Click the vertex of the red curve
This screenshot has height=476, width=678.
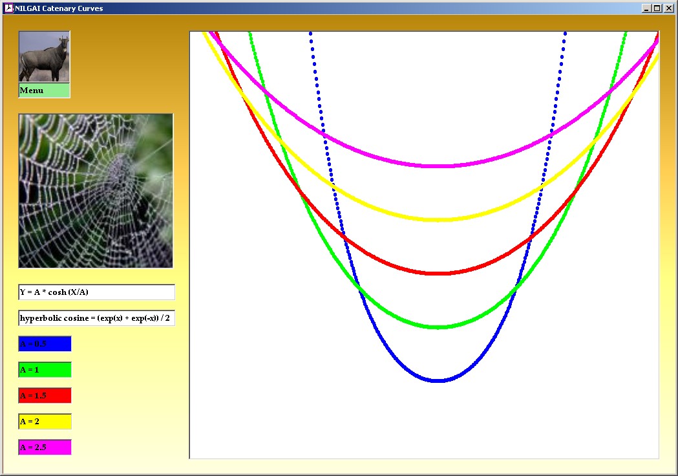(438, 274)
